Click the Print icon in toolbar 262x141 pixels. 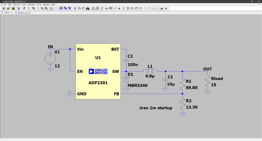click(x=93, y=8)
